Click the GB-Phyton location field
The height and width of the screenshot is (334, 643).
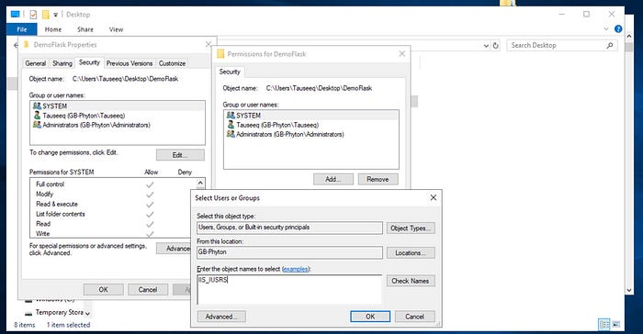289,252
